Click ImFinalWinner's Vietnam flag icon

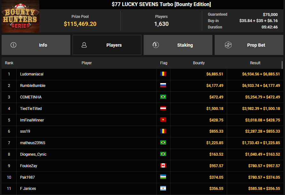point(163,120)
